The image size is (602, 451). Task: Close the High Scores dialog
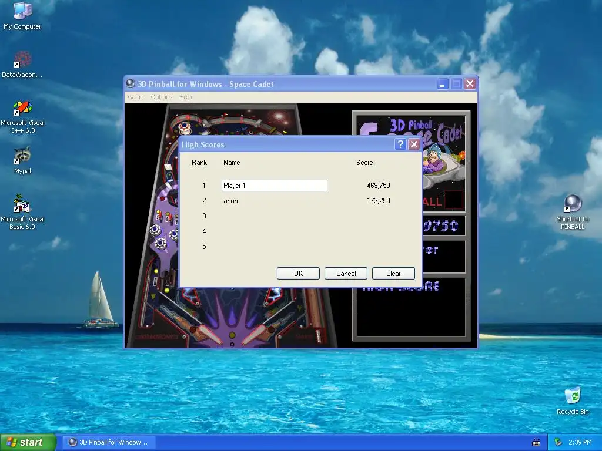point(414,144)
